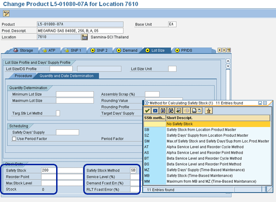Click the cancel X icon in popup toolbar

(155, 110)
